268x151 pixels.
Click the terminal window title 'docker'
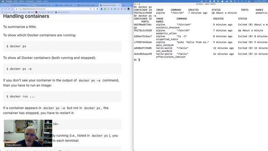pos(206,4)
